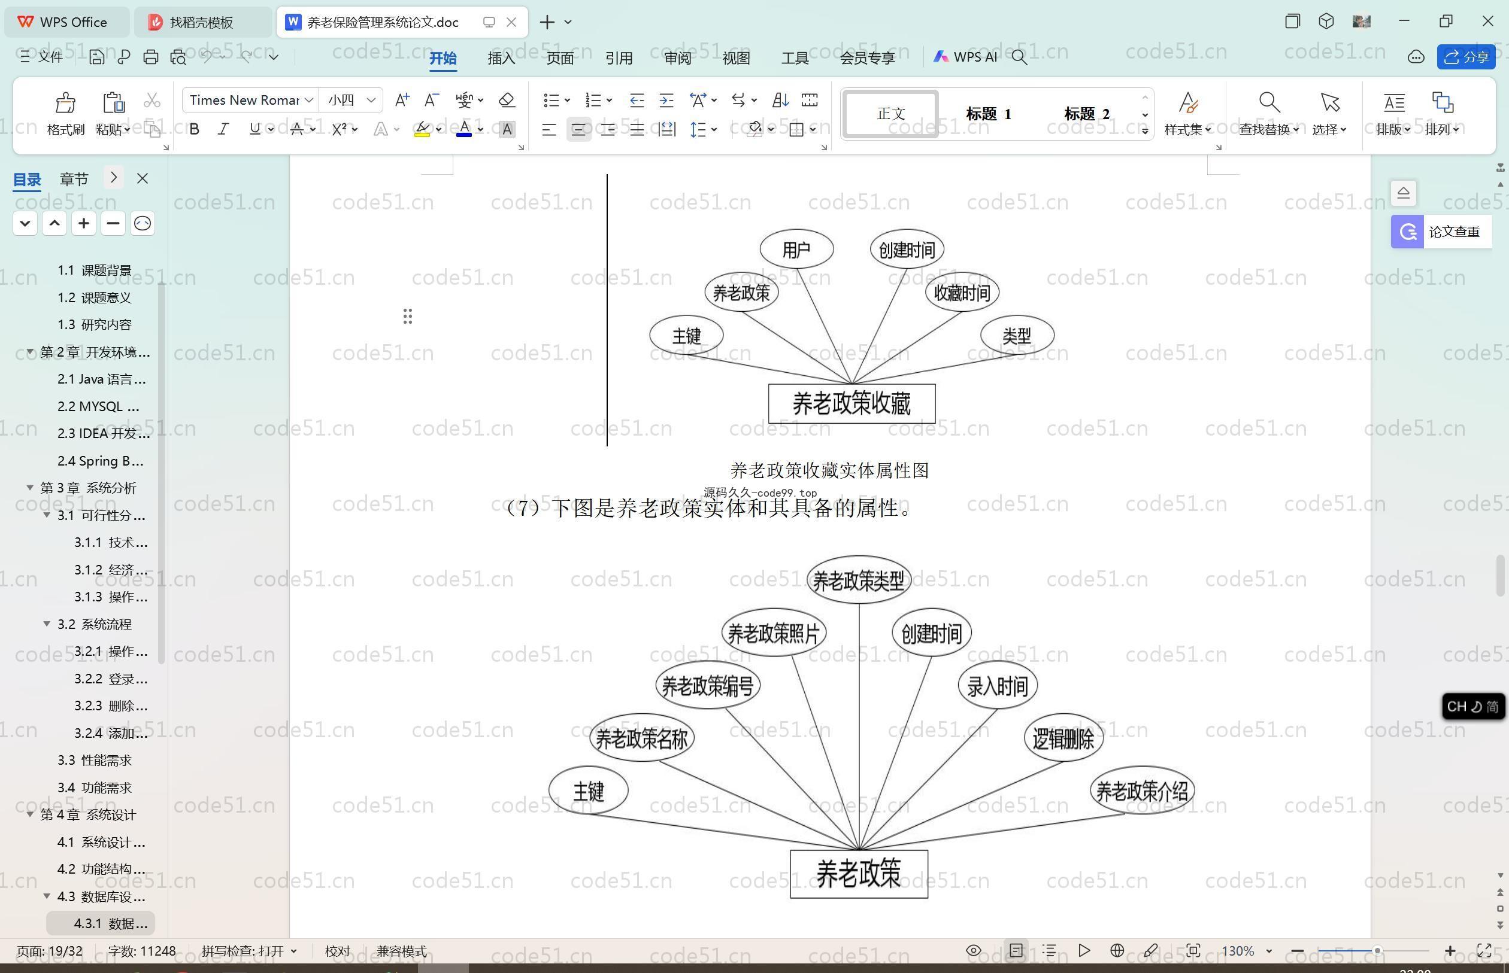
Task: Toggle spell check (拼写检查) in status bar
Action: [x=249, y=951]
